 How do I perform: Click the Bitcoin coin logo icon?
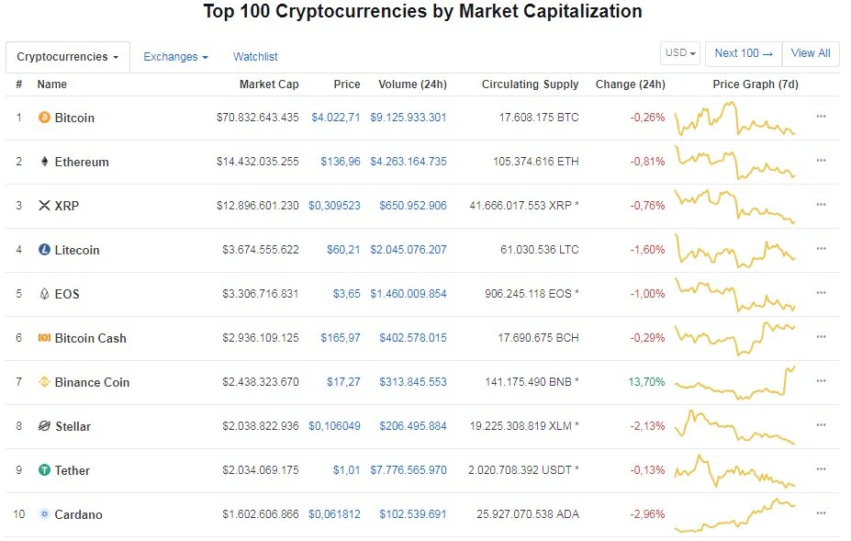coord(44,118)
